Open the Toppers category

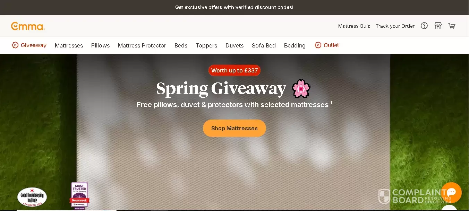pos(206,45)
